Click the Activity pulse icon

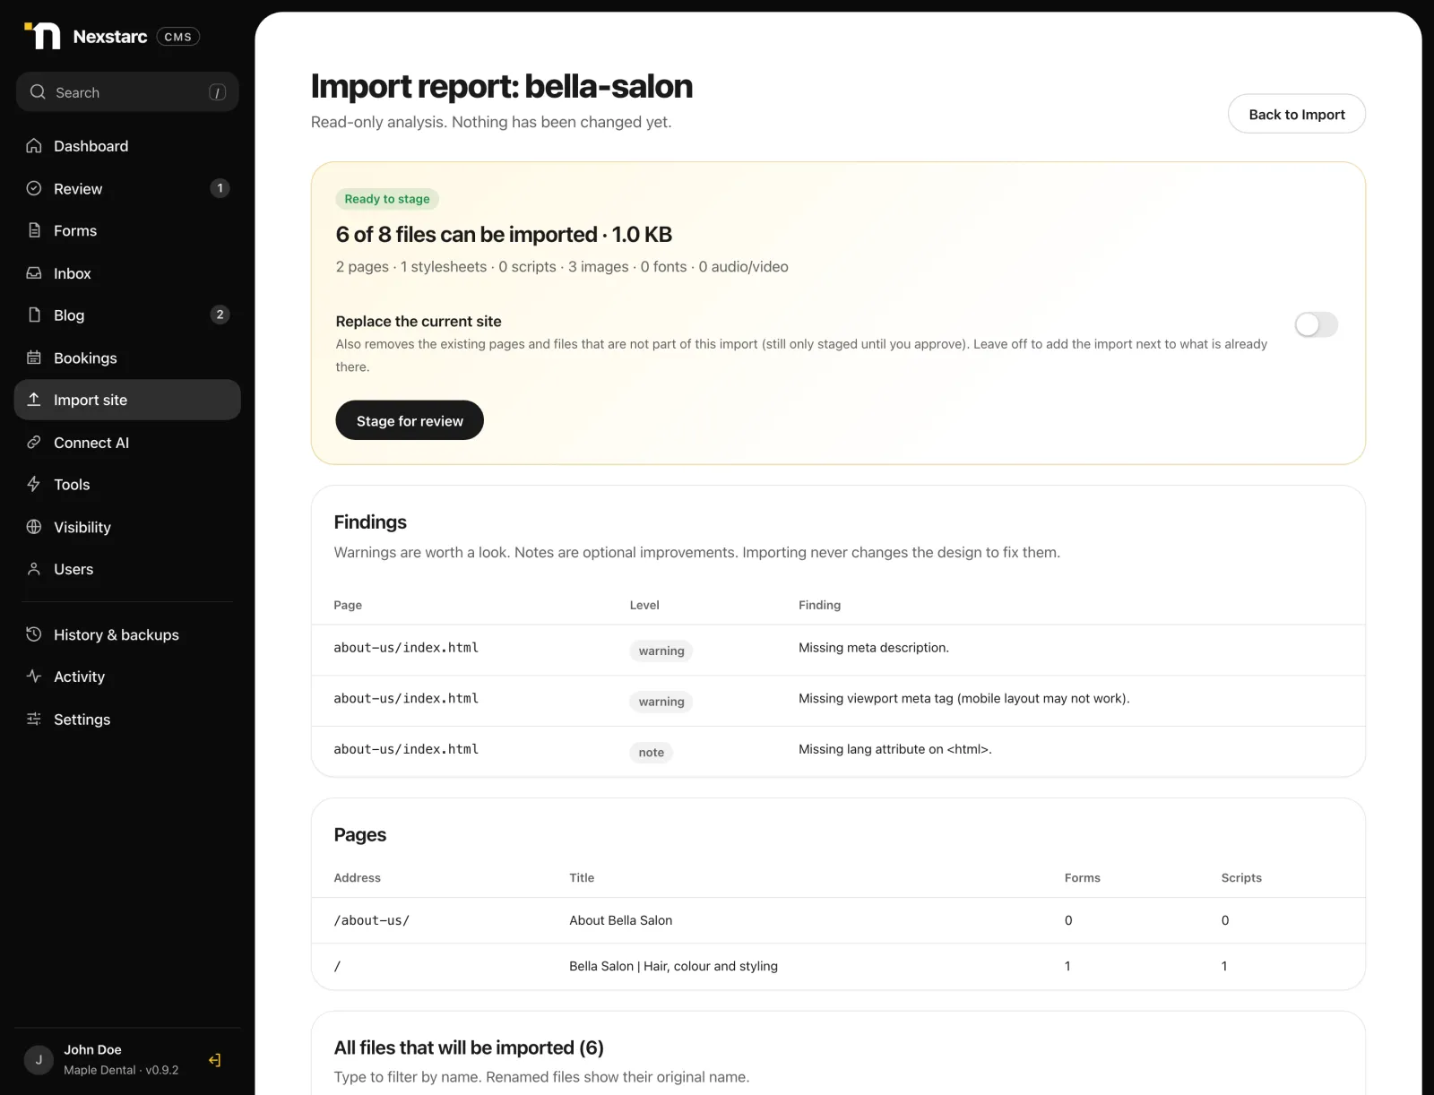coord(34,677)
